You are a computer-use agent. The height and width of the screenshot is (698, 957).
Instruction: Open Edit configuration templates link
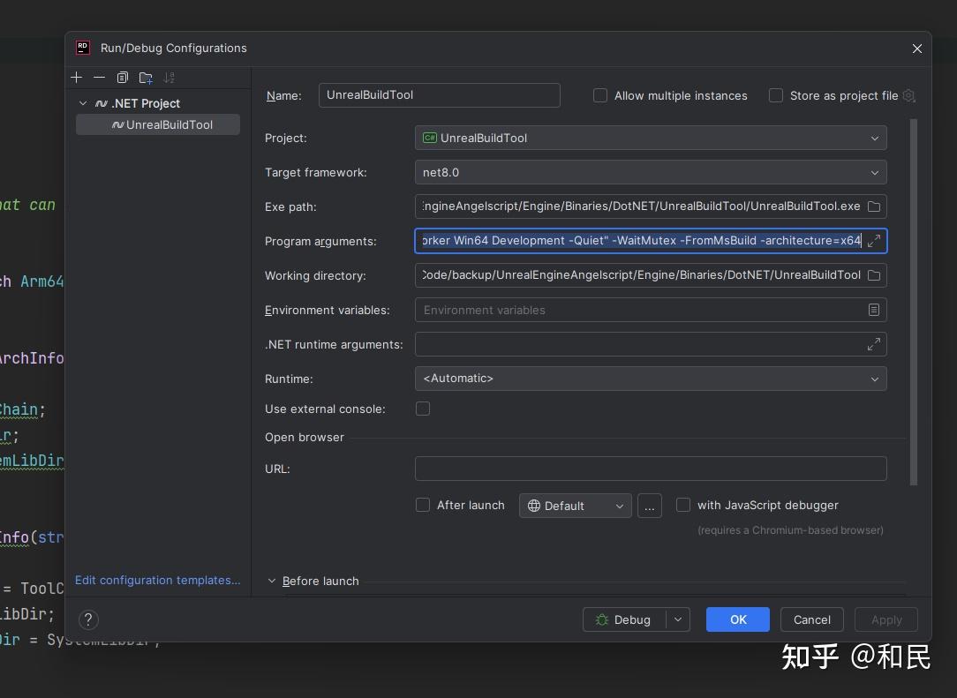(x=157, y=580)
